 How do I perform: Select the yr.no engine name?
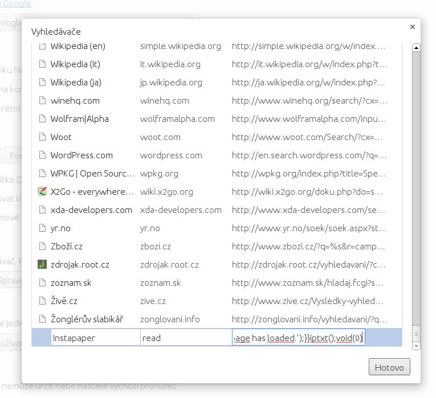click(60, 228)
